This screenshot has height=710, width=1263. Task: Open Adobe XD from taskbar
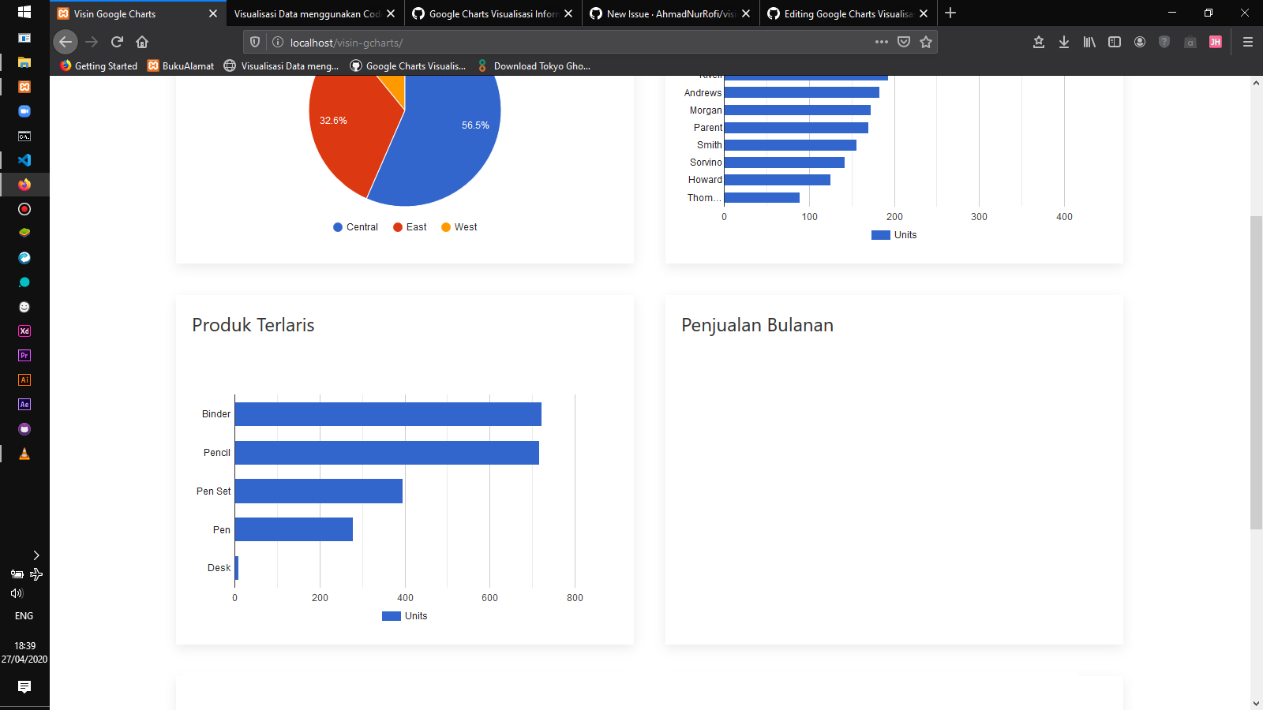(x=24, y=331)
